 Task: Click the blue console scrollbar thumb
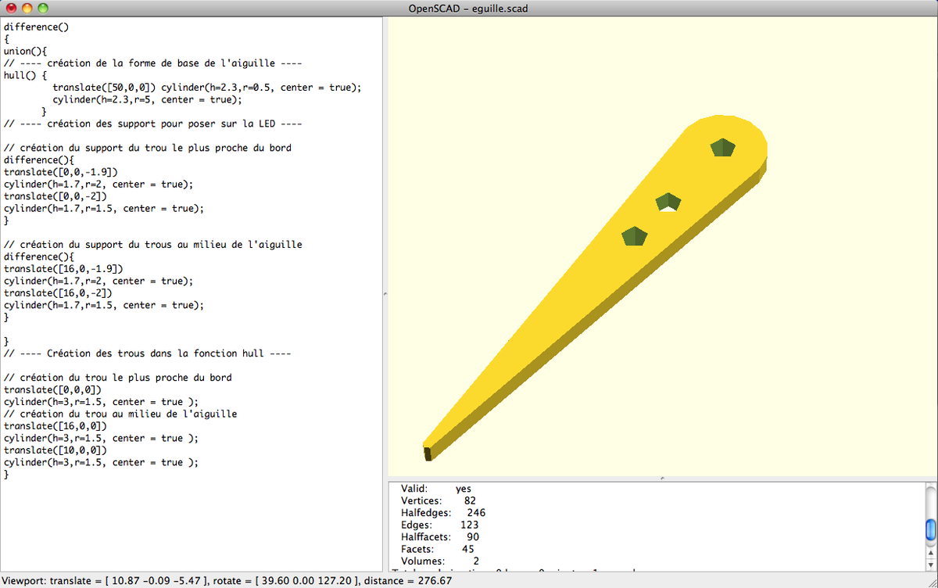click(930, 531)
